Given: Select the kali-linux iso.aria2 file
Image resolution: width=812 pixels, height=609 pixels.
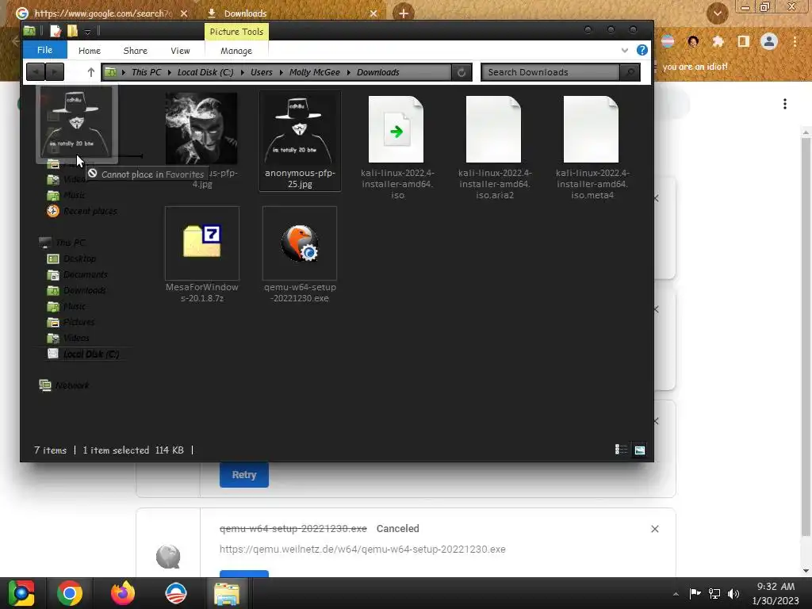Looking at the screenshot, I should [x=494, y=147].
